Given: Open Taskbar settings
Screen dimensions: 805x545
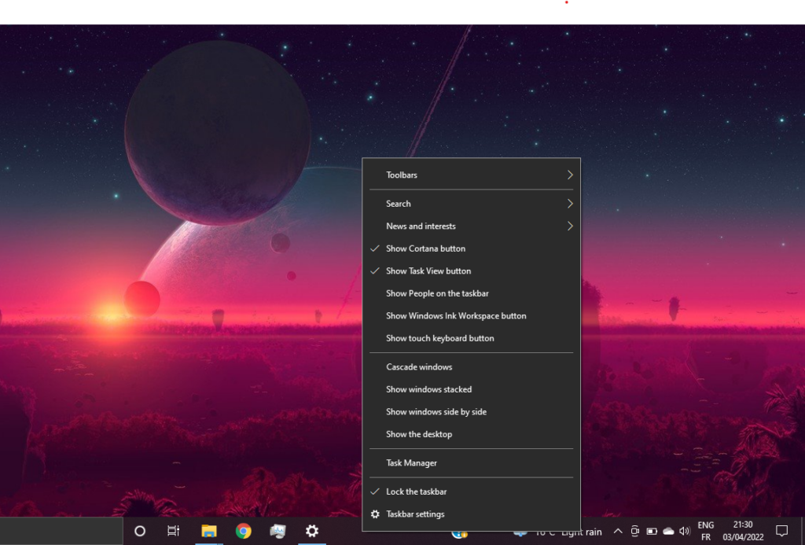Looking at the screenshot, I should click(472, 514).
